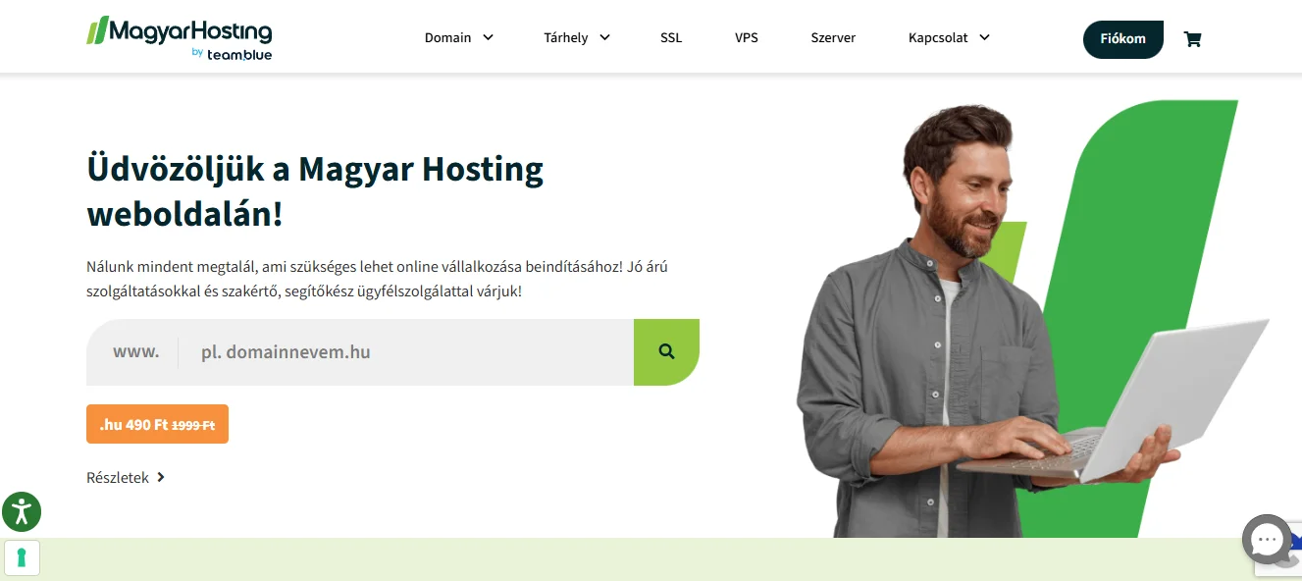Click the green keyhole privacy icon
This screenshot has width=1302, height=581.
[x=22, y=557]
